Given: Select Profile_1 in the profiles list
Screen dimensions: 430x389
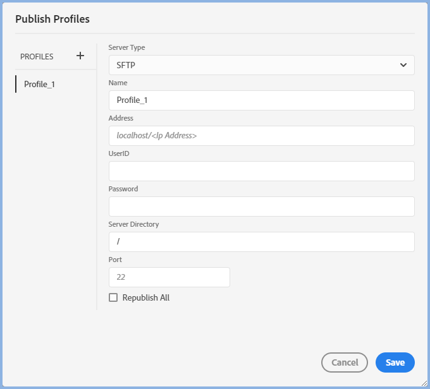Looking at the screenshot, I should pos(39,84).
